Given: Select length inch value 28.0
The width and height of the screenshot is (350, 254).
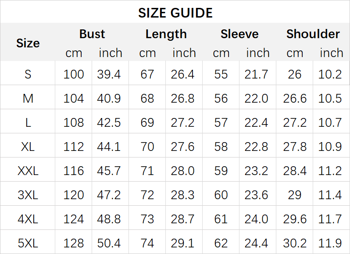Looking at the screenshot, I should point(183,171).
